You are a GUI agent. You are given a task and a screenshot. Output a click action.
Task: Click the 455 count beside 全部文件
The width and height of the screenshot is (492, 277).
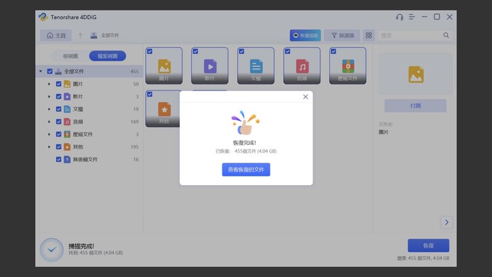click(134, 72)
